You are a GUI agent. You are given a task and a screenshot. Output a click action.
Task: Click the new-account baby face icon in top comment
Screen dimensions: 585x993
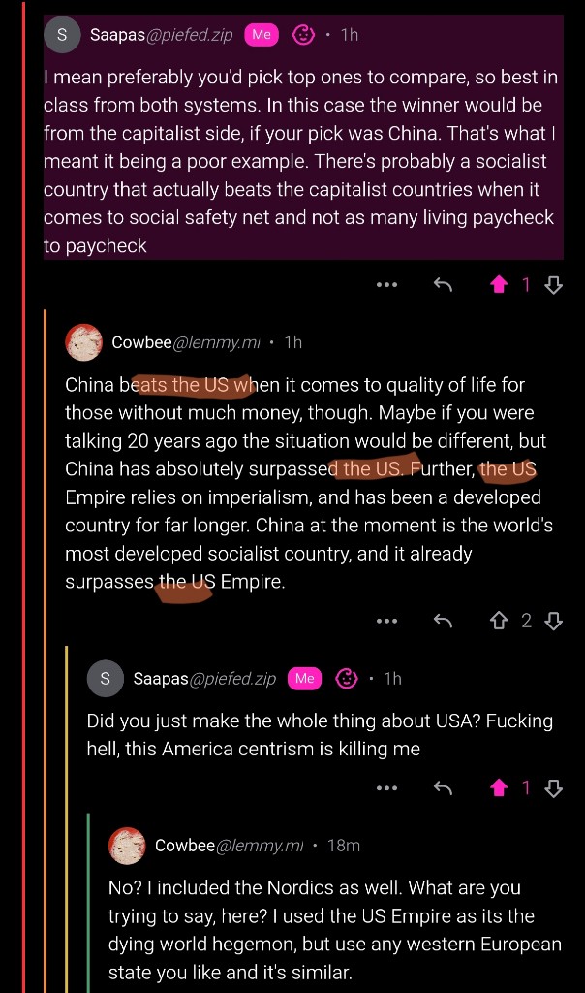(303, 34)
